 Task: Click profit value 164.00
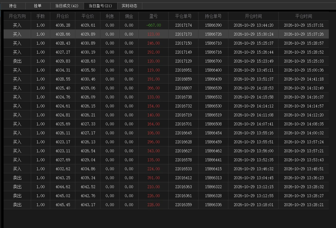[x=153, y=124]
